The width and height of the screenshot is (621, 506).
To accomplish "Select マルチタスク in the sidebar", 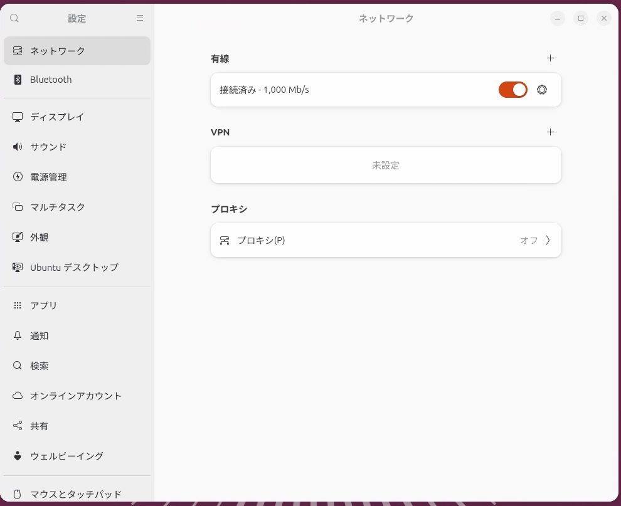I will pyautogui.click(x=77, y=207).
